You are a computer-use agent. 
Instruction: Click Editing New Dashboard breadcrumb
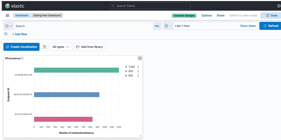coord(47,15)
